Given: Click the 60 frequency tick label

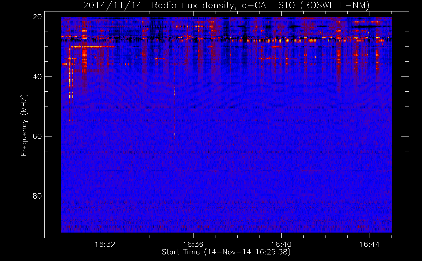Looking at the screenshot, I should point(37,136).
